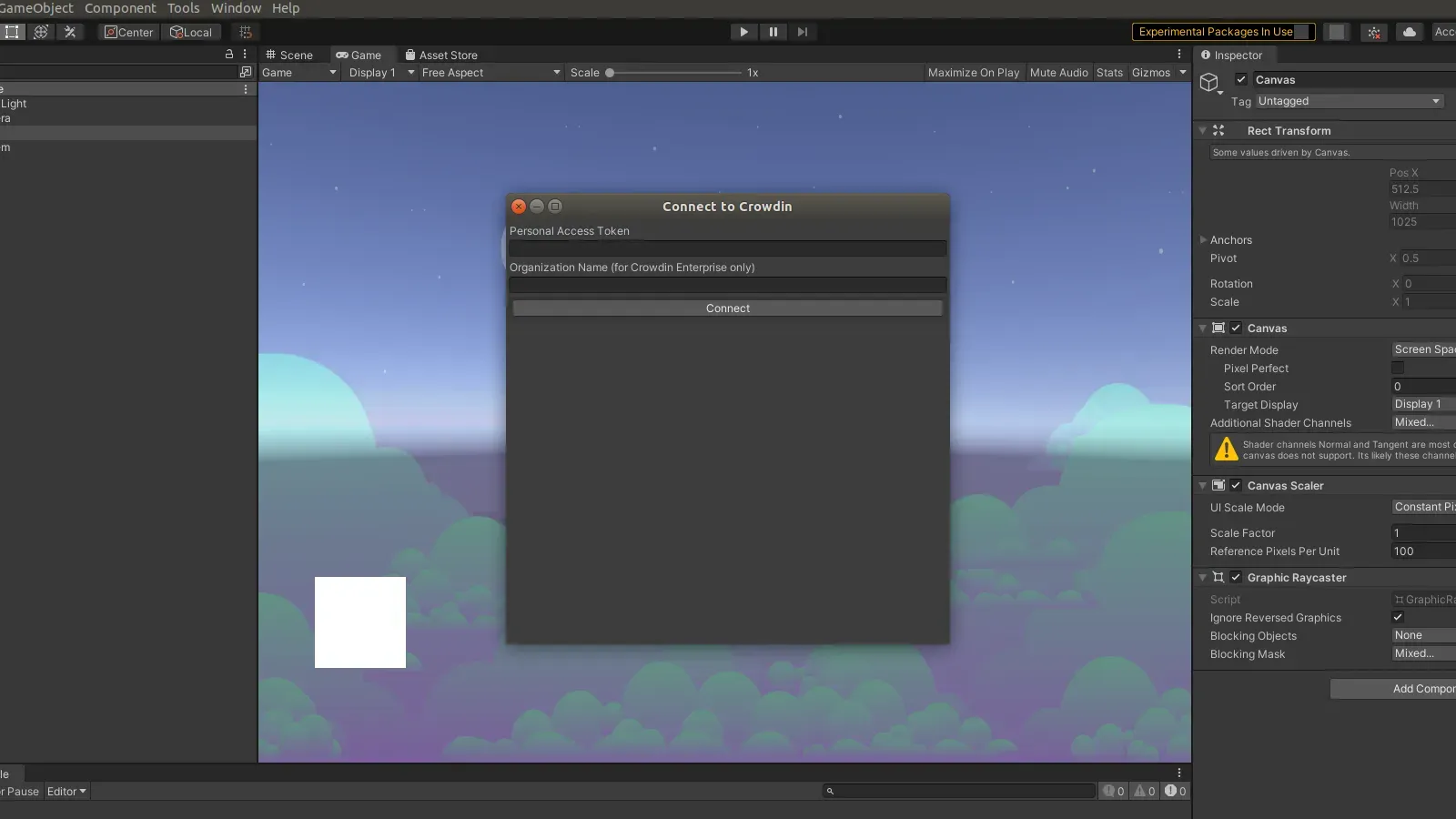Disable Ignore Reversed Graphics

pyautogui.click(x=1399, y=617)
